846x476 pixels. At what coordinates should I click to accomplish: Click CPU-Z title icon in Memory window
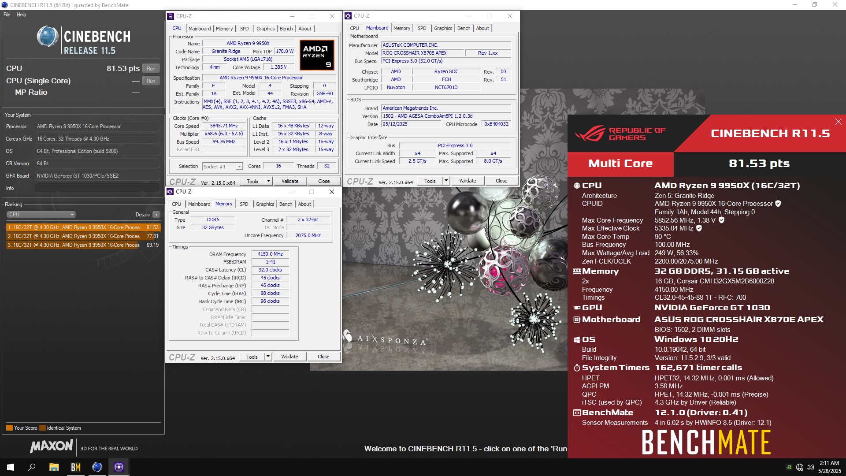click(170, 192)
